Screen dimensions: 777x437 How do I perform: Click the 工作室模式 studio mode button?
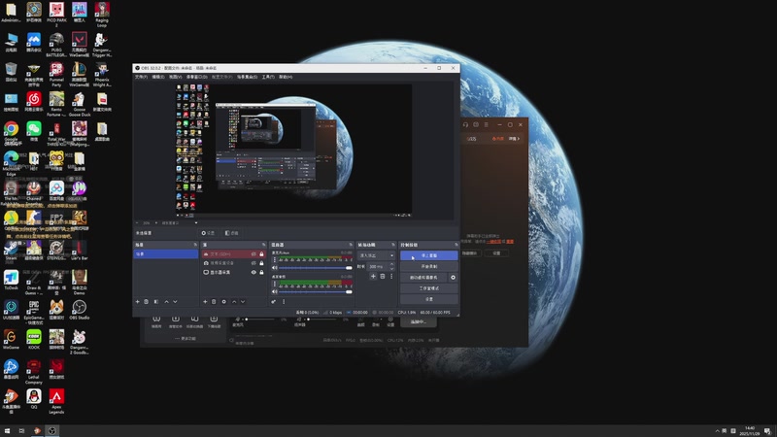coord(429,288)
